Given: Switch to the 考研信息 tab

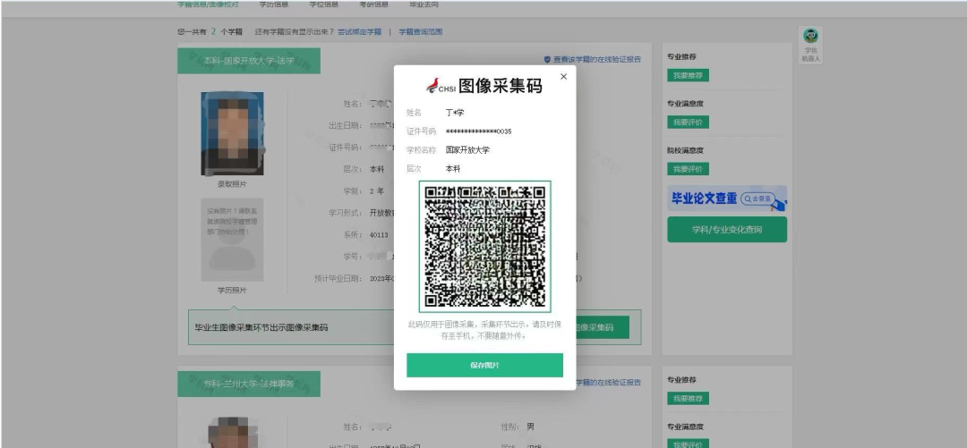Looking at the screenshot, I should click(373, 4).
